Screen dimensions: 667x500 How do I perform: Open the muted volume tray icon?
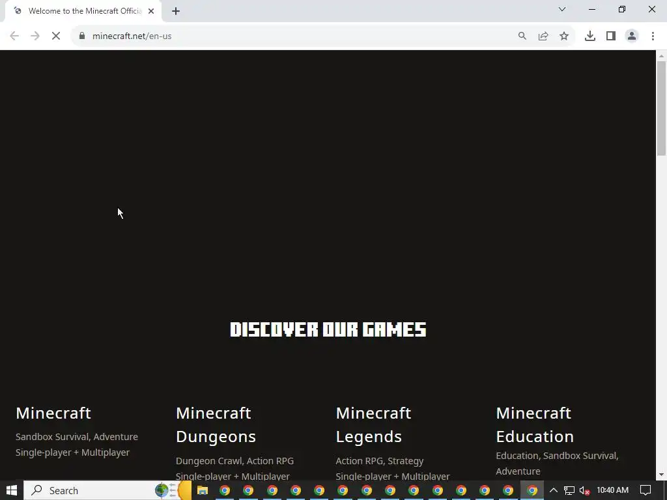point(584,490)
